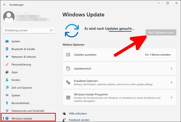Viewport: 181px width, 122px height.
Task: Select Spielen in the sidebar
Action: pos(29,96)
